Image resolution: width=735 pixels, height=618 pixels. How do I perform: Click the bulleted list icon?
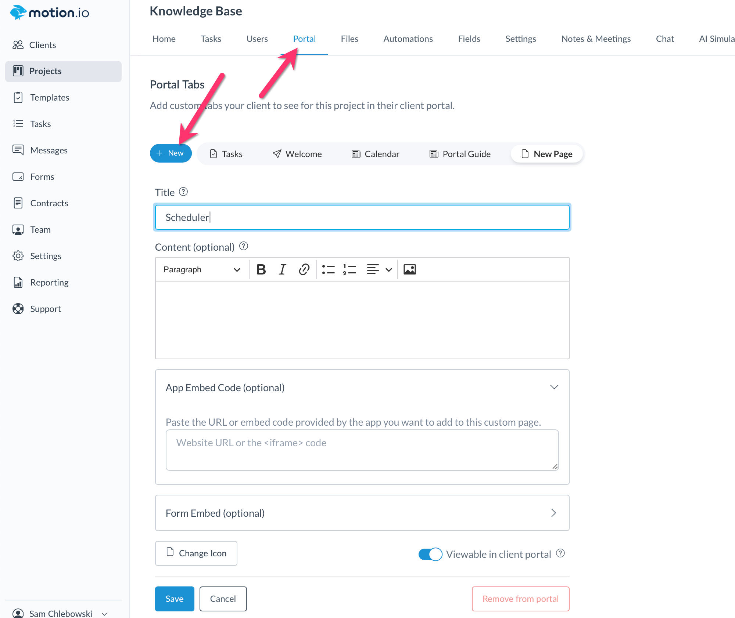(x=328, y=270)
